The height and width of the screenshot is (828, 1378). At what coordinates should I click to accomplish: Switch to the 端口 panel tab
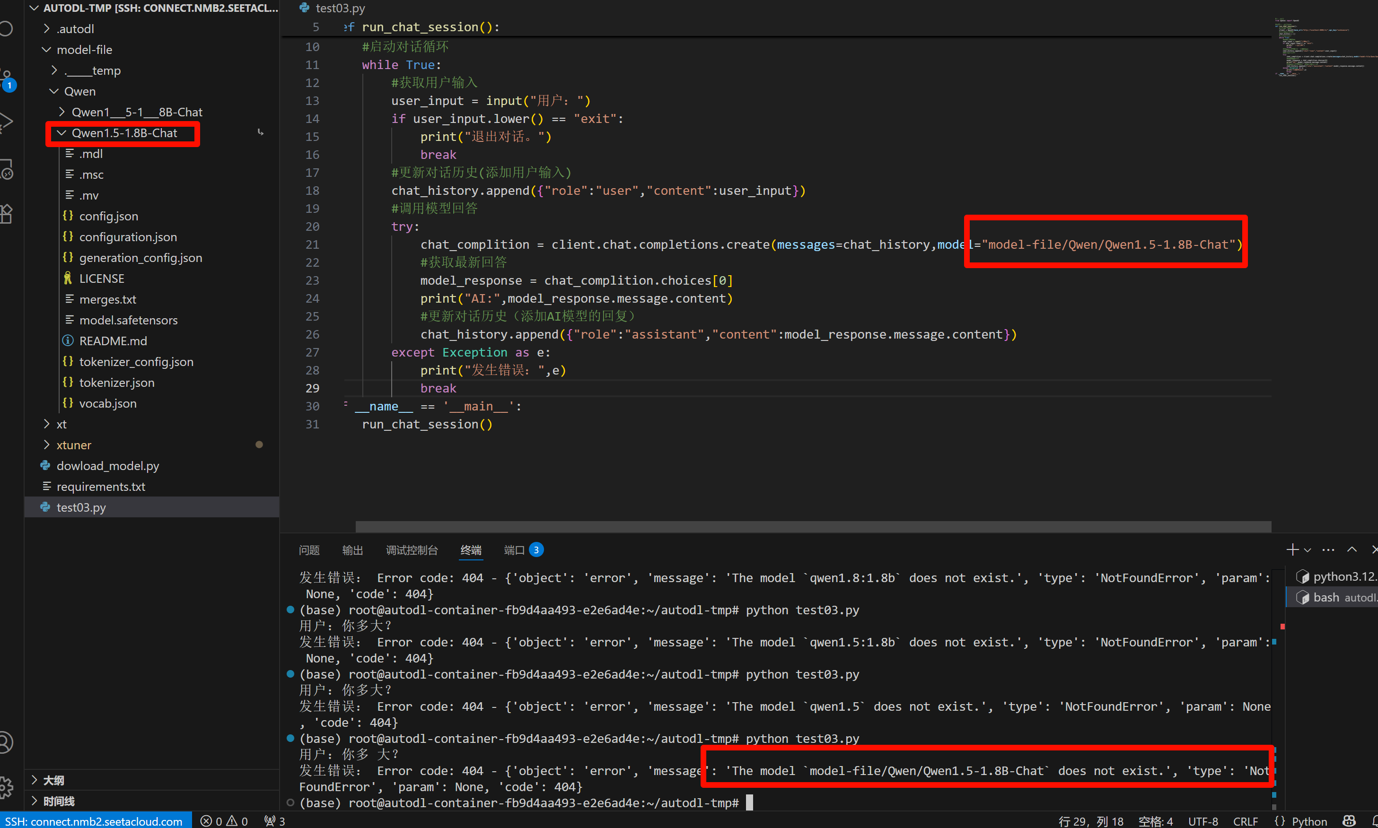[x=523, y=550]
